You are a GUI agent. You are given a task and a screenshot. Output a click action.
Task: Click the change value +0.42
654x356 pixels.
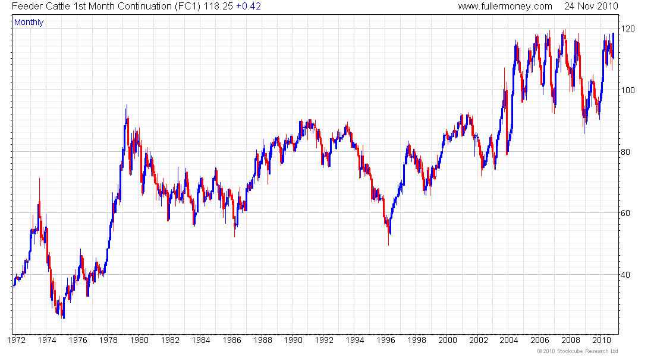tap(249, 7)
